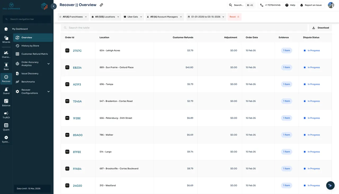View 1 Item evidence for Tampa row
The height and width of the screenshot is (194, 339).
click(x=287, y=84)
